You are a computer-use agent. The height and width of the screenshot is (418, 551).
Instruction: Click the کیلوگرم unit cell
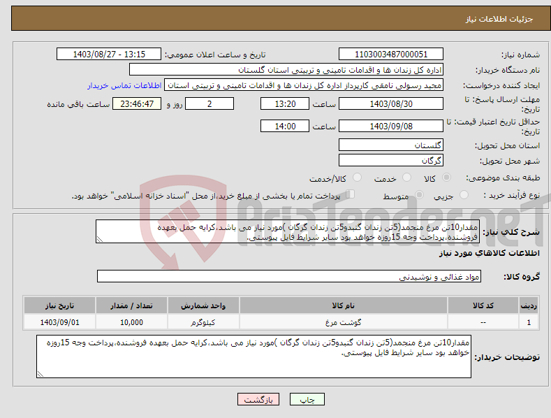coord(203,322)
